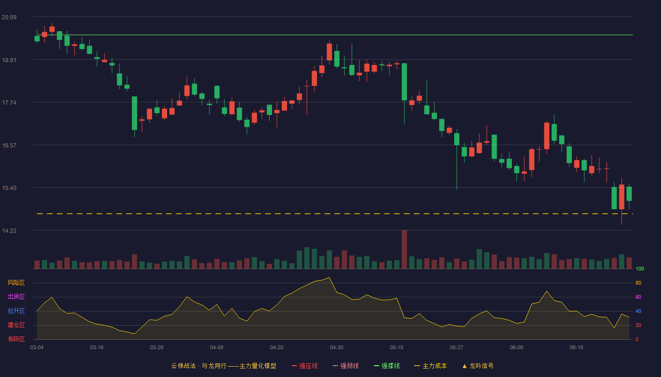Click the 80 indicator scale value
The image size is (661, 377).
[638, 283]
